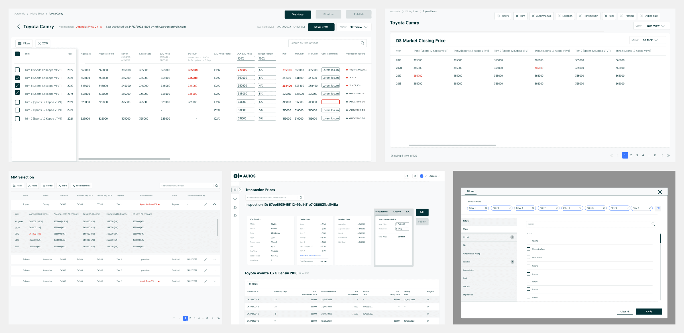Switch to the Auction tab
This screenshot has width=684, height=333.
pos(397,212)
